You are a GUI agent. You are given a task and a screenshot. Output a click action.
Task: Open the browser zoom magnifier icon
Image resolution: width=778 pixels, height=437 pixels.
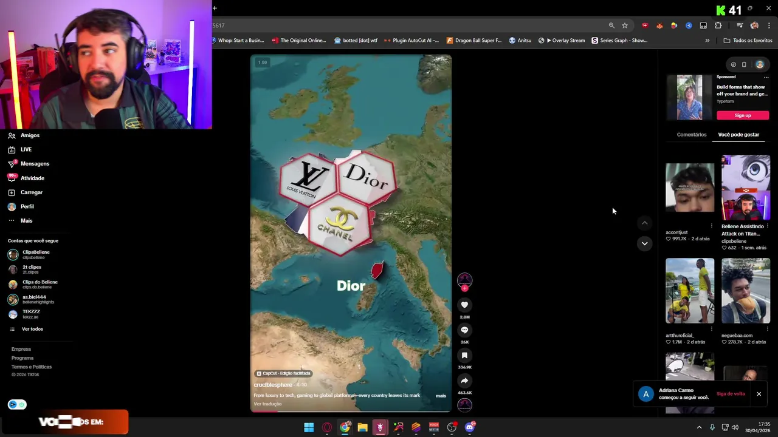tap(611, 25)
